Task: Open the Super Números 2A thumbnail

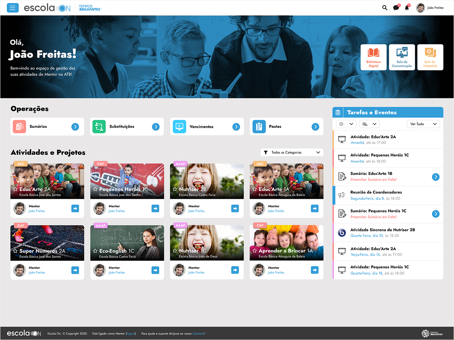Action: coord(47,243)
